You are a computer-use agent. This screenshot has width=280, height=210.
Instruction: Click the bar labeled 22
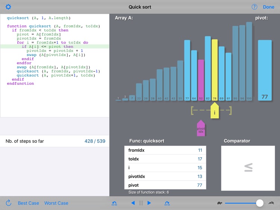point(139,92)
